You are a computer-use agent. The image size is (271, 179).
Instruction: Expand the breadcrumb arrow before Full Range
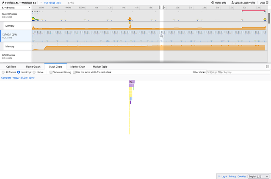pyautogui.click(x=41, y=3)
